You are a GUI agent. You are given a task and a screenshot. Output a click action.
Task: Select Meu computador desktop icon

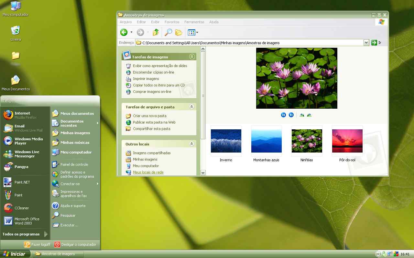coord(16,9)
